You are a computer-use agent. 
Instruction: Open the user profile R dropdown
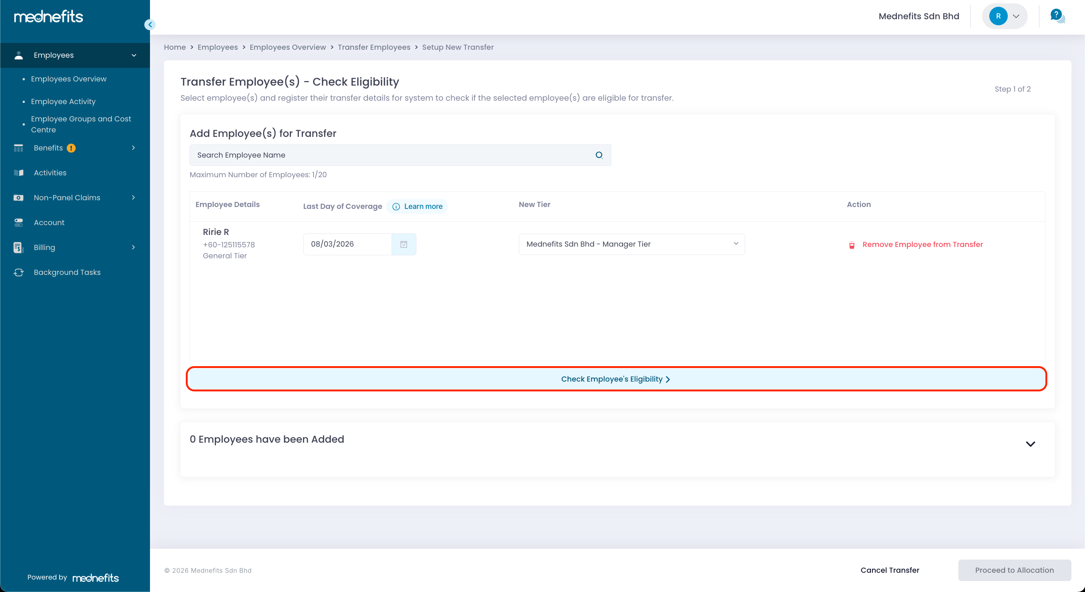(x=1005, y=16)
